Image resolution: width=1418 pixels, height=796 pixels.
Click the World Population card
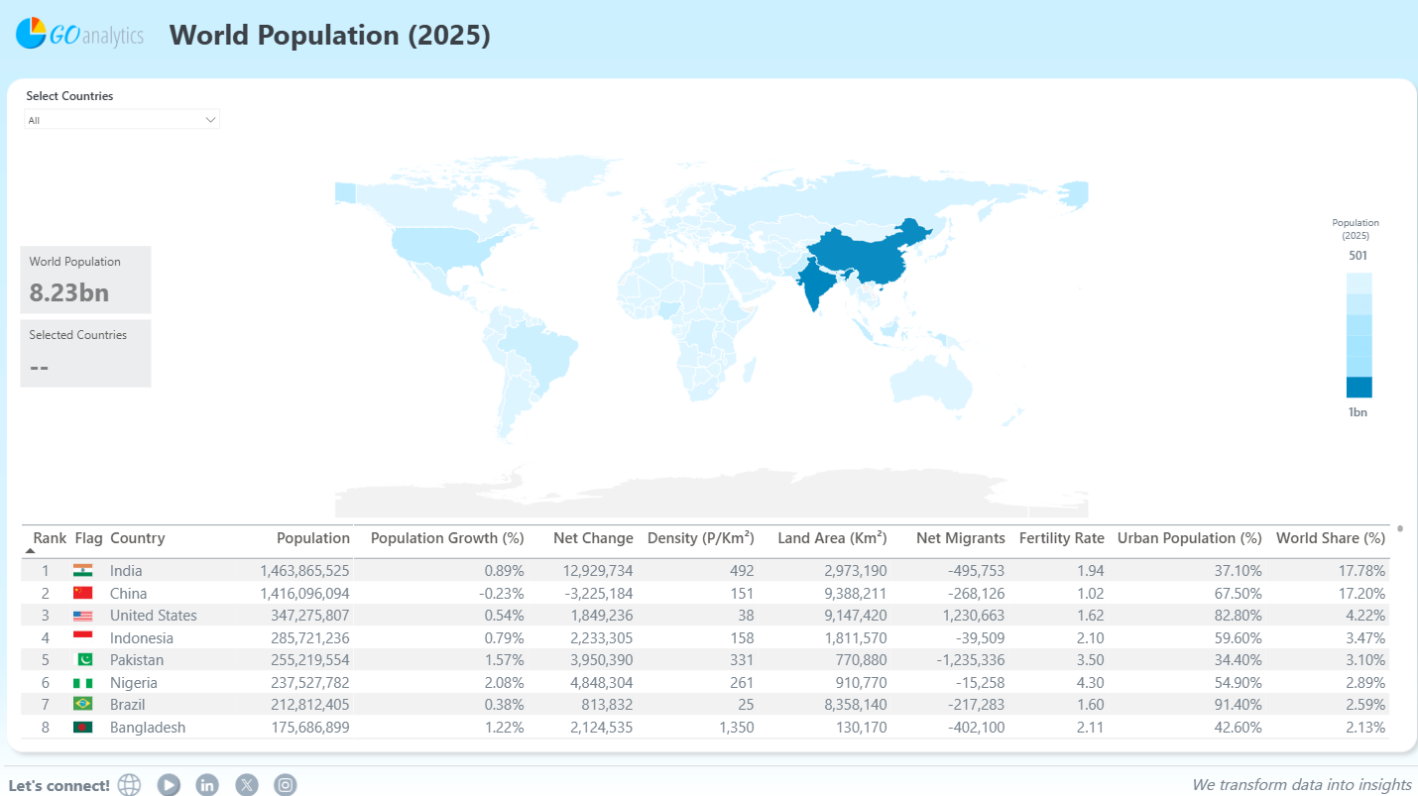click(85, 280)
